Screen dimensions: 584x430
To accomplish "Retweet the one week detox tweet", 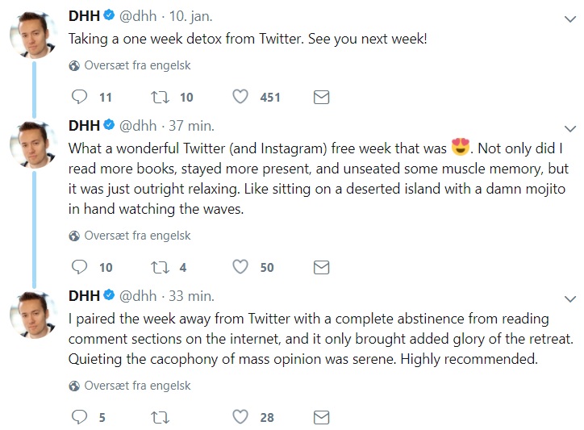I will tap(160, 97).
